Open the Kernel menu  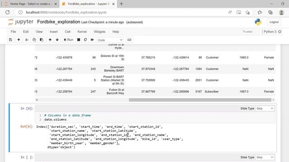click(82, 31)
